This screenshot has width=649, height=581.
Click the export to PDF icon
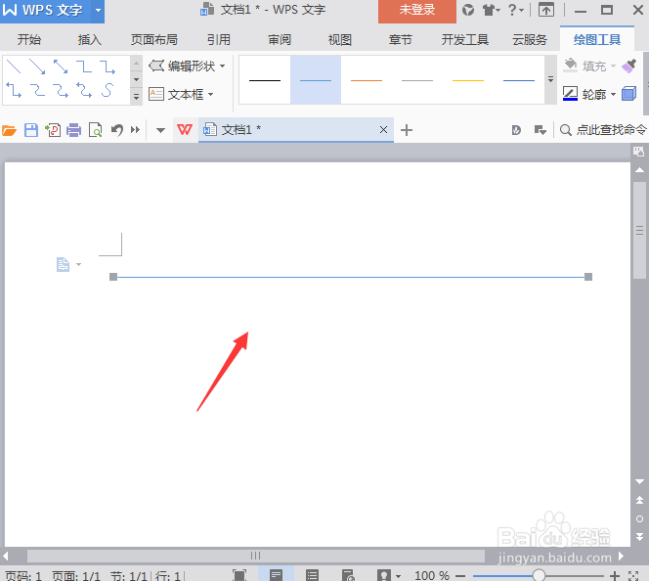(x=53, y=130)
